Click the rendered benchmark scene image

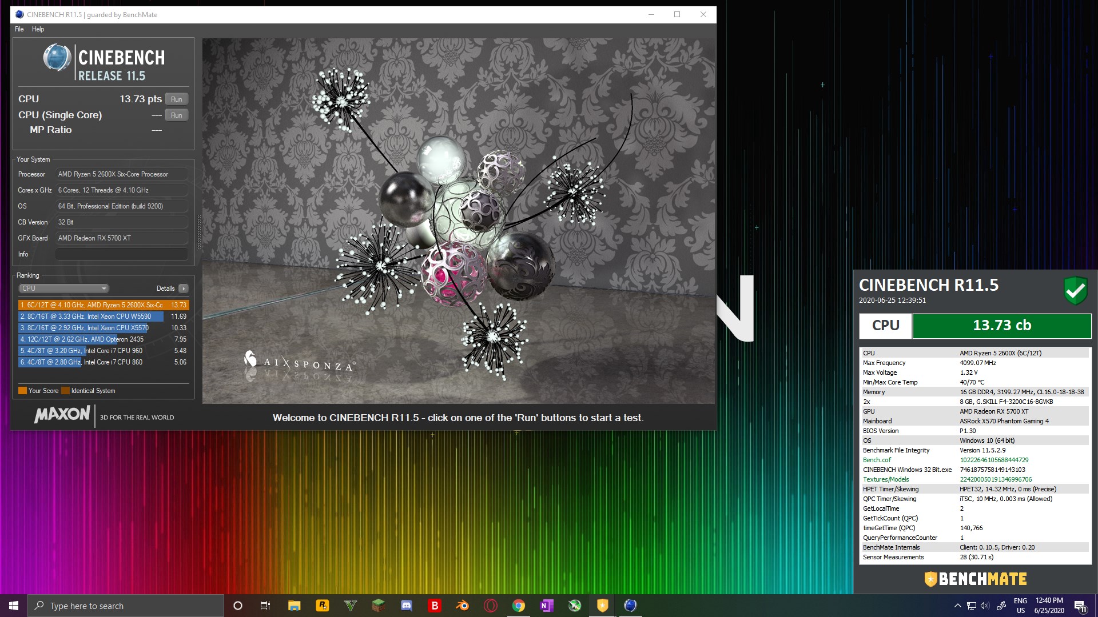point(458,221)
